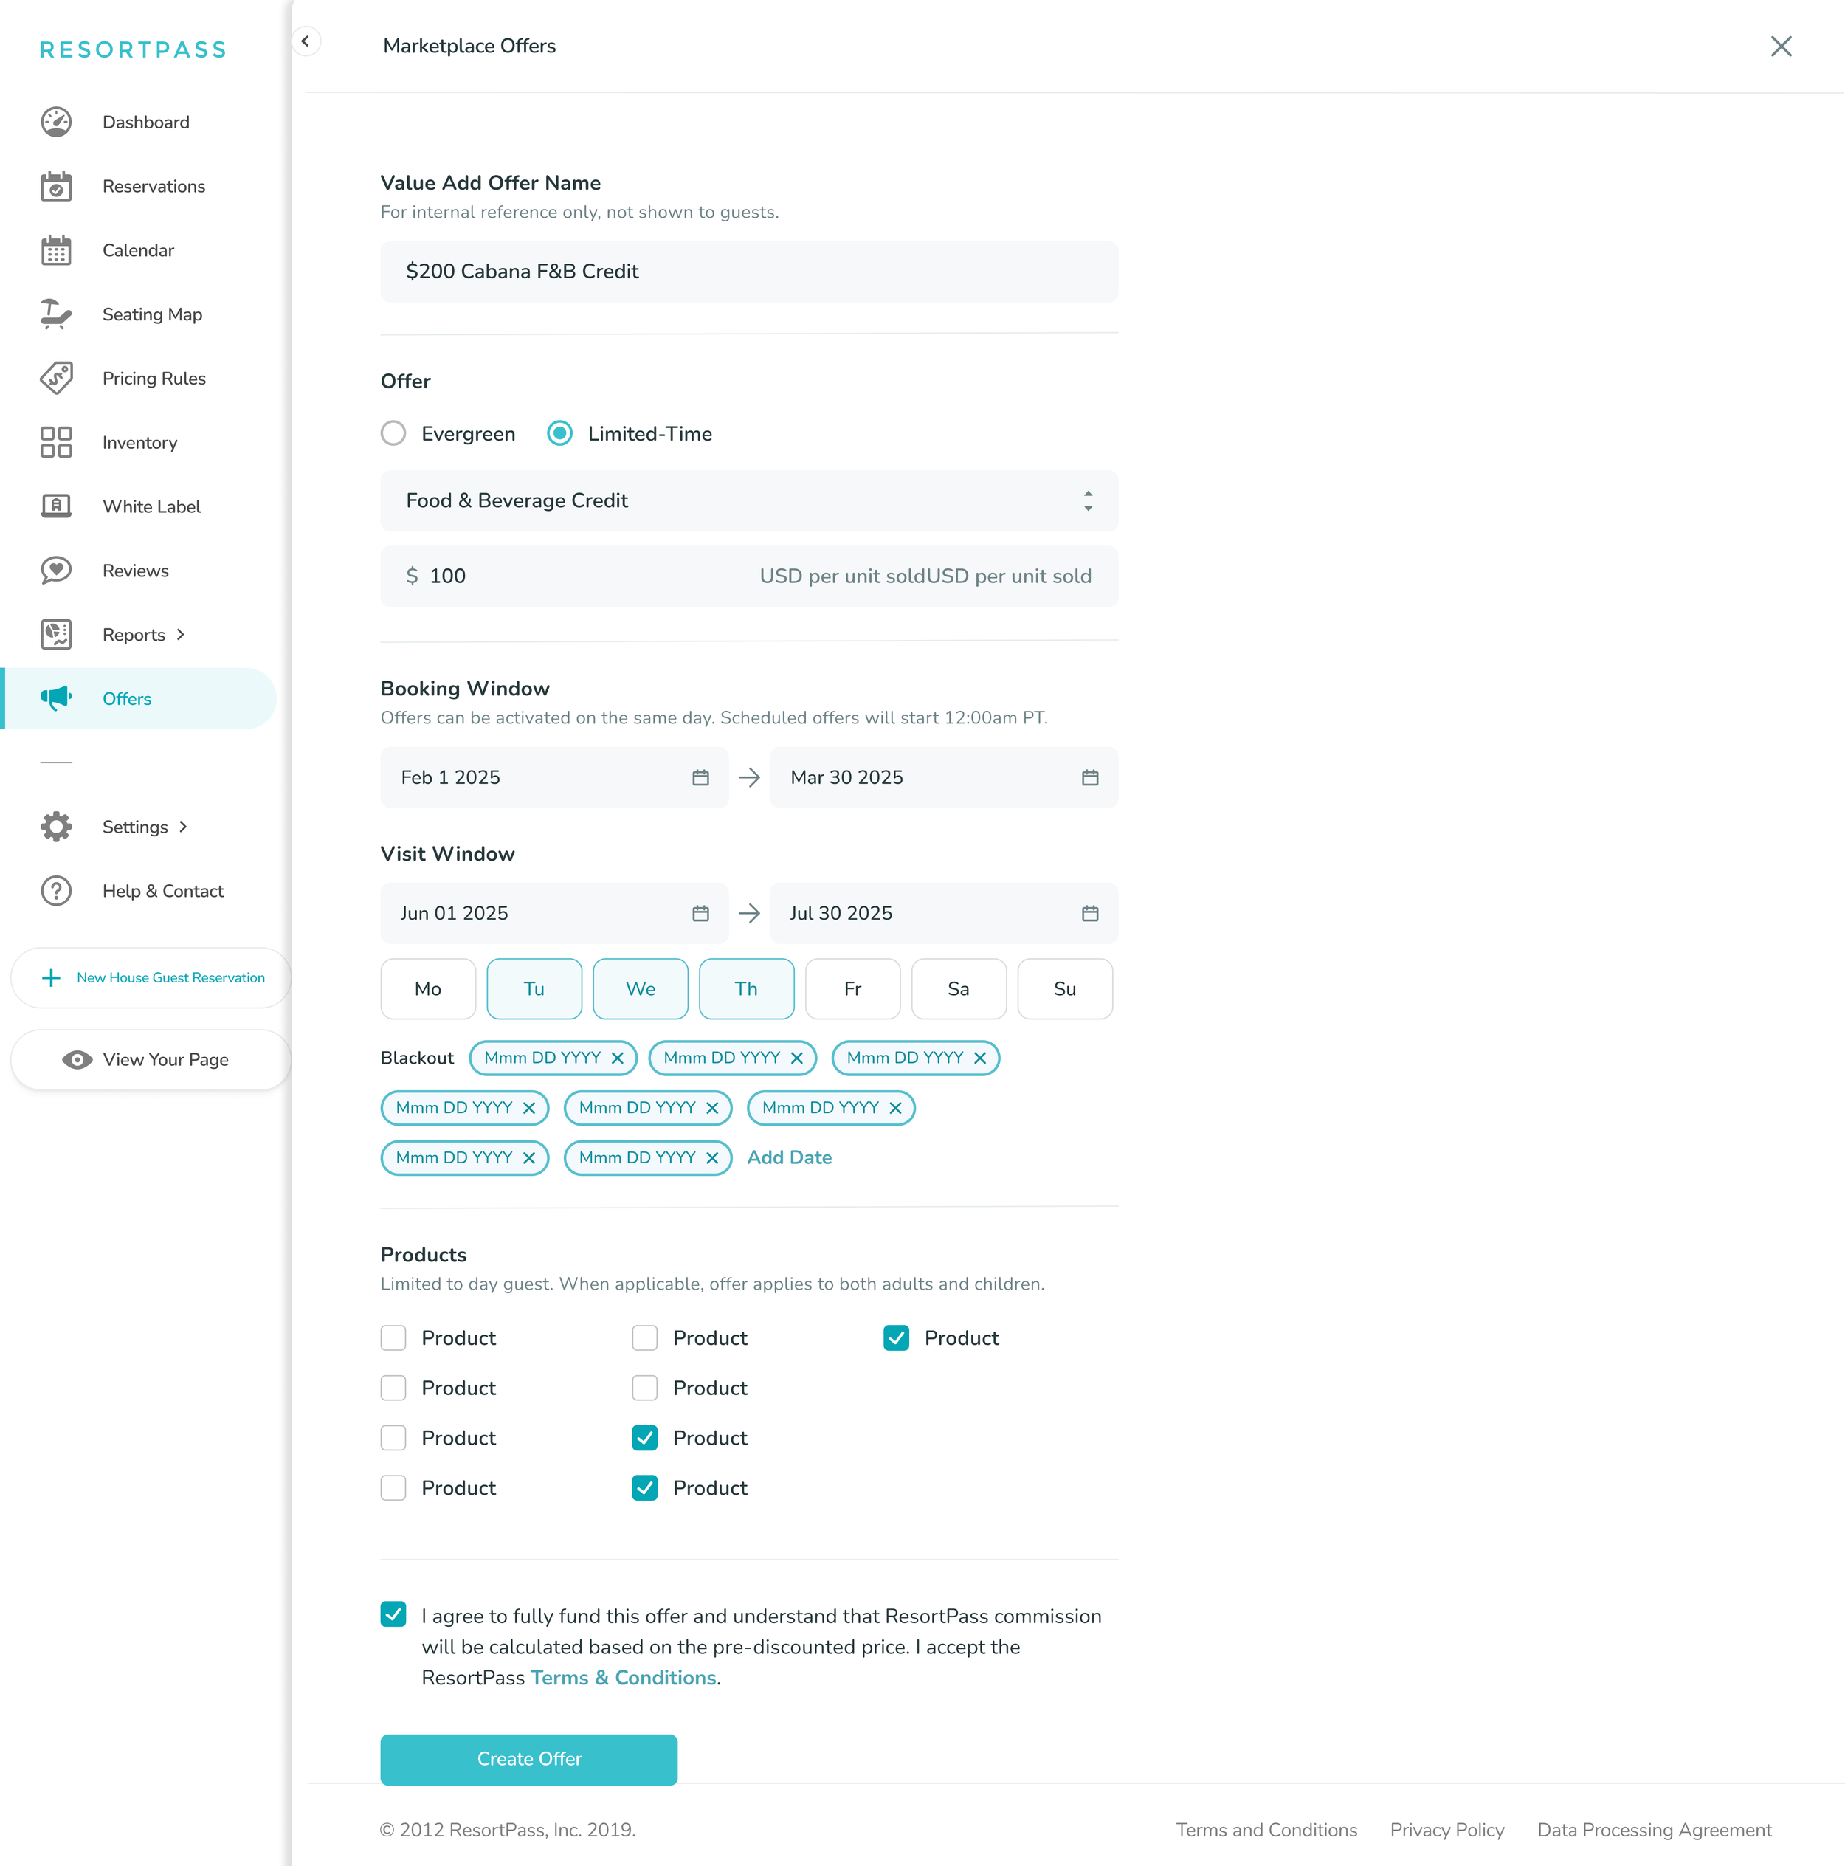Open calendar picker for Jul 30 2025 date
The height and width of the screenshot is (1866, 1845).
1089,913
